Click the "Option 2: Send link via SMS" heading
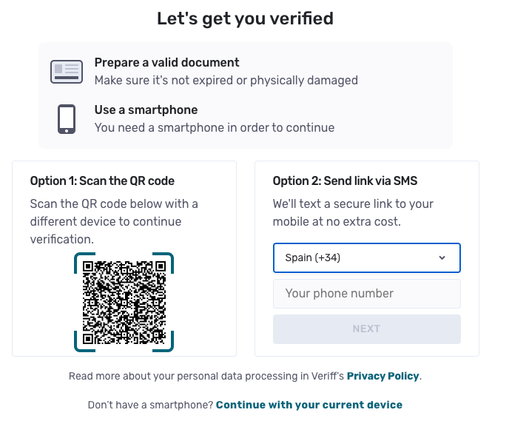Image resolution: width=509 pixels, height=421 pixels. point(345,181)
